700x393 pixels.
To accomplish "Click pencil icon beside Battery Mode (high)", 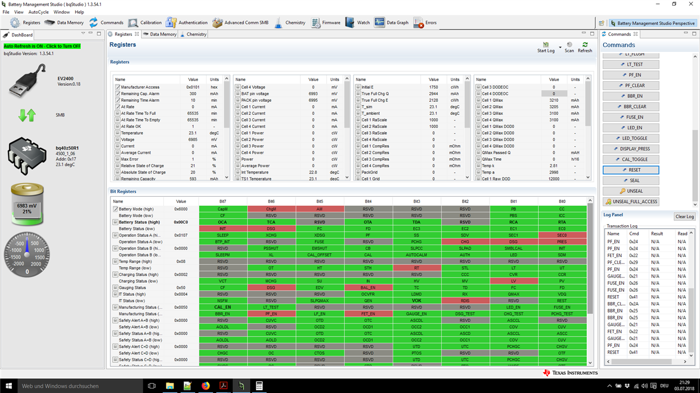I will click(115, 209).
